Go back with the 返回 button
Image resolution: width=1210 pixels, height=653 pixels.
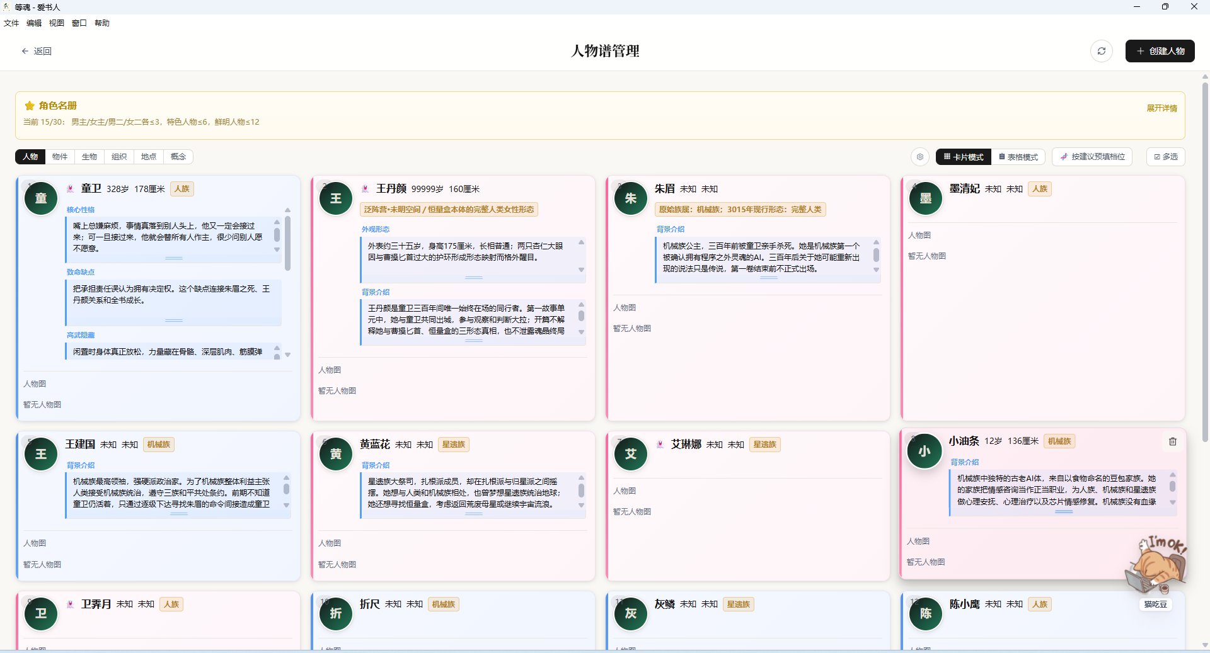pyautogui.click(x=37, y=51)
